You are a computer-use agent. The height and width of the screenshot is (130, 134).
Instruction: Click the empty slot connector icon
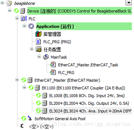(22, 126)
